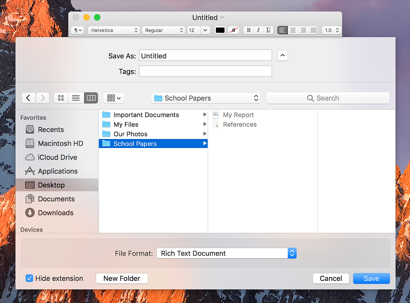Open the black text color well
This screenshot has width=410, height=303.
coord(220,30)
